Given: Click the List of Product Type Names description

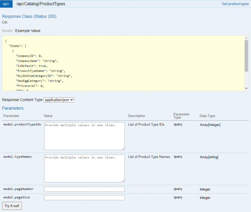Looking at the screenshot, I should (149, 157).
